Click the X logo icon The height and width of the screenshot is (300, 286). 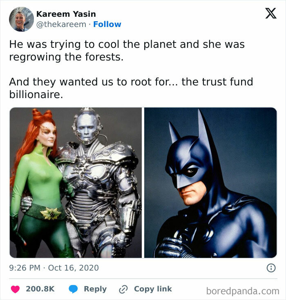(270, 13)
